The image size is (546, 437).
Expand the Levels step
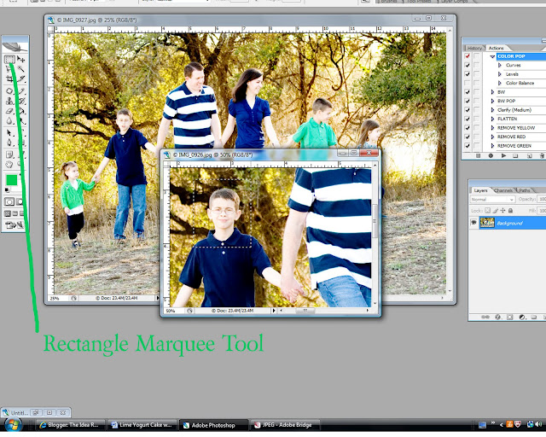click(500, 74)
